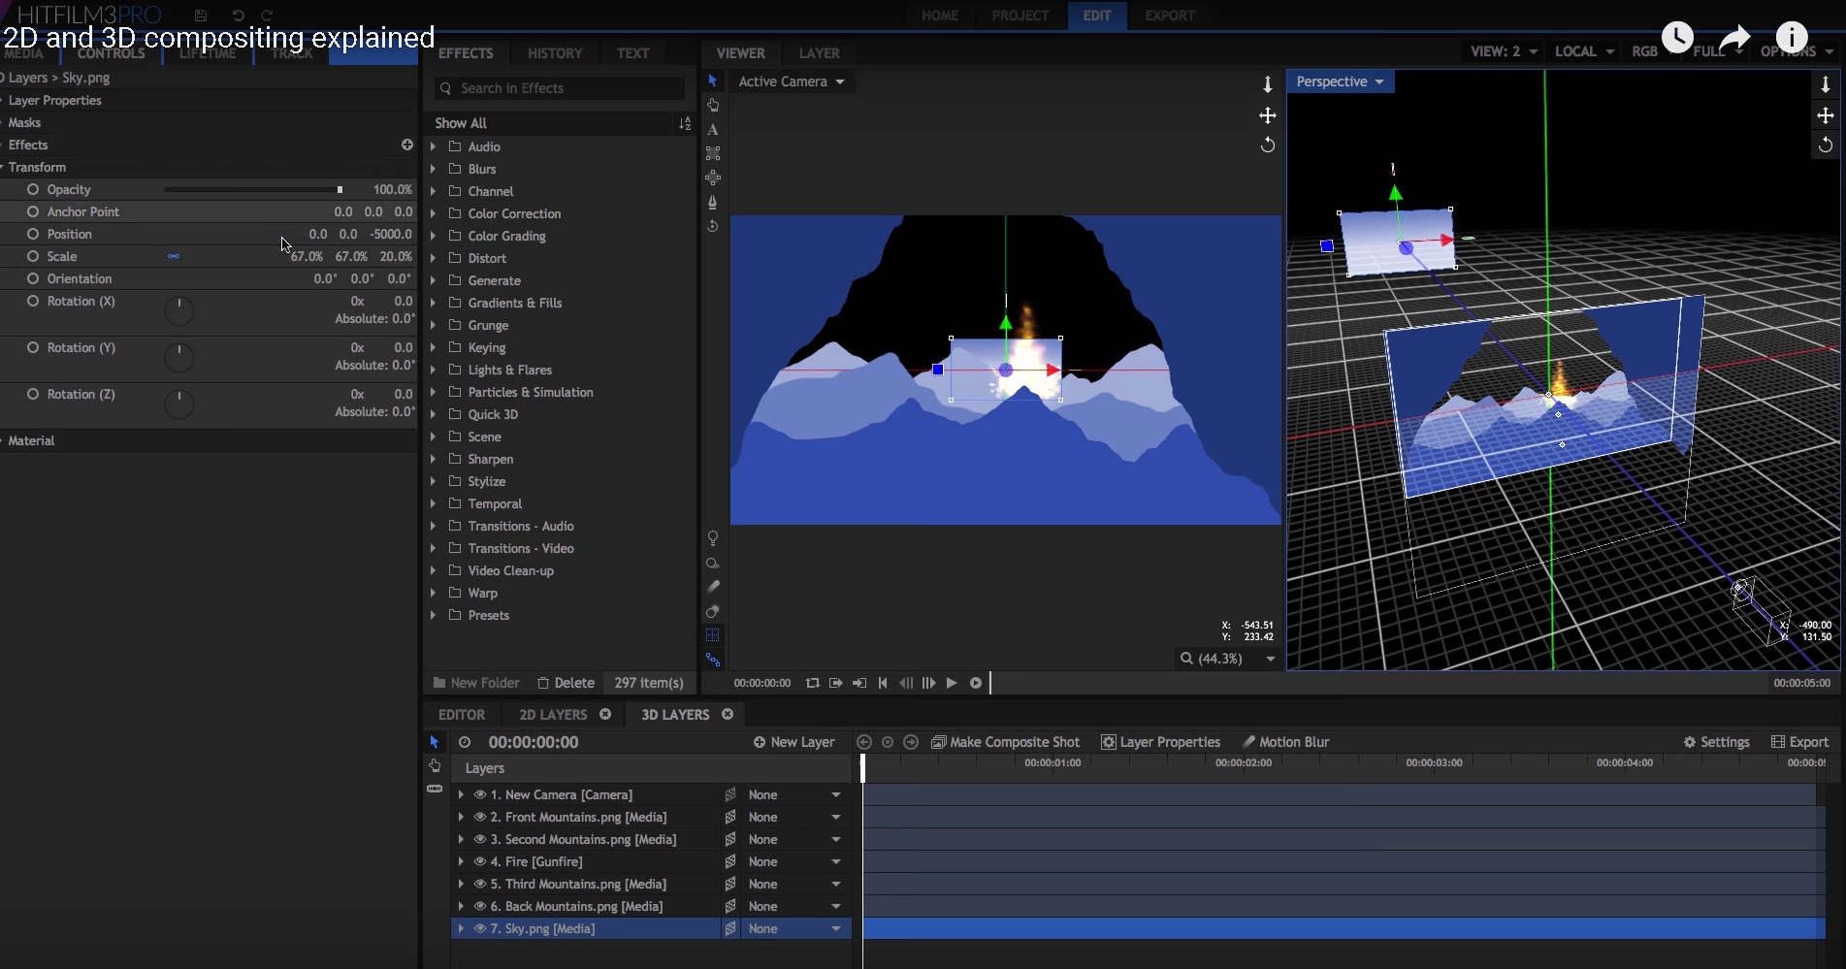Click the Play button
1846x969 pixels.
tap(952, 683)
